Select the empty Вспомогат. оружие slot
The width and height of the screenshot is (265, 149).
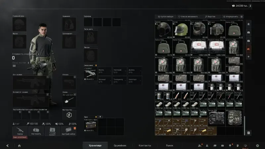[x=31, y=100]
